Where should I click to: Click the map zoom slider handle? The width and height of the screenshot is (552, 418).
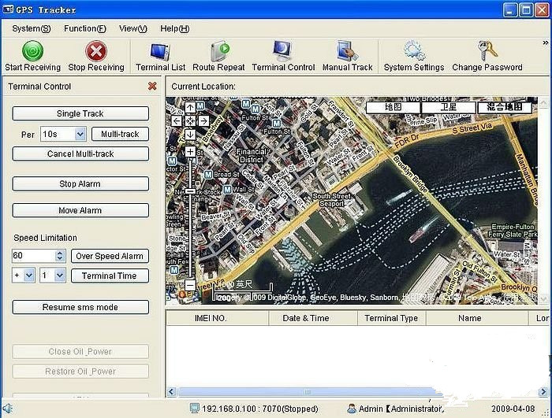tap(190, 191)
